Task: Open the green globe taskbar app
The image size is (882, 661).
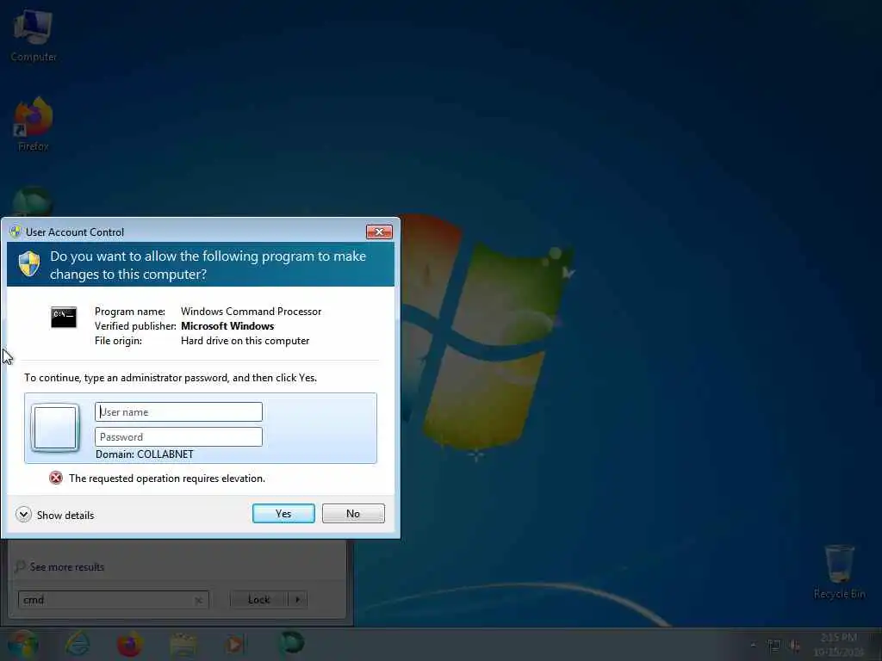Action: pos(292,642)
